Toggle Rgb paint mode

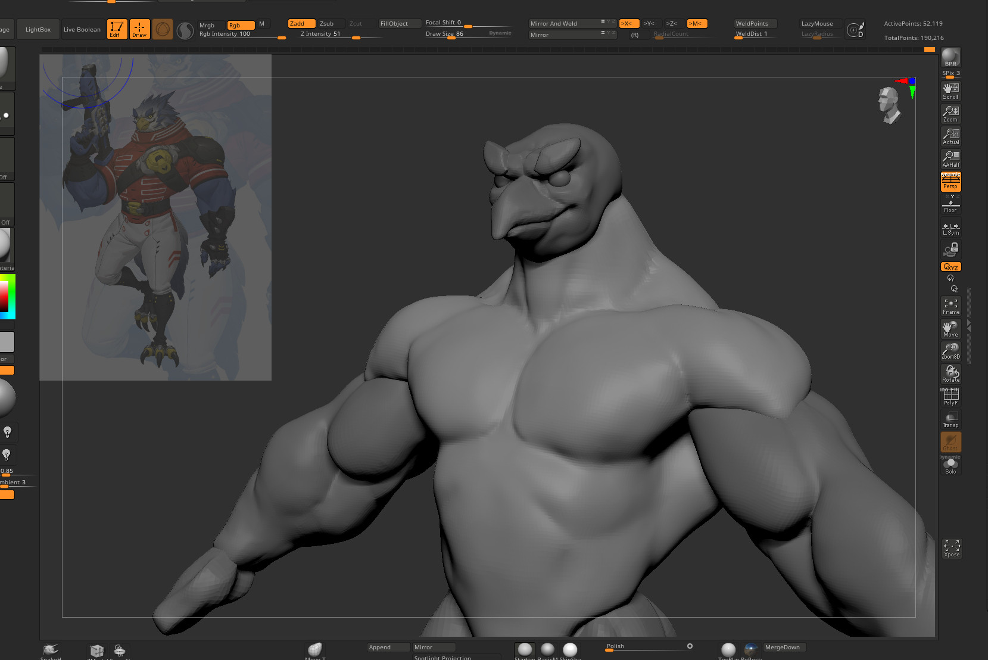click(x=241, y=25)
